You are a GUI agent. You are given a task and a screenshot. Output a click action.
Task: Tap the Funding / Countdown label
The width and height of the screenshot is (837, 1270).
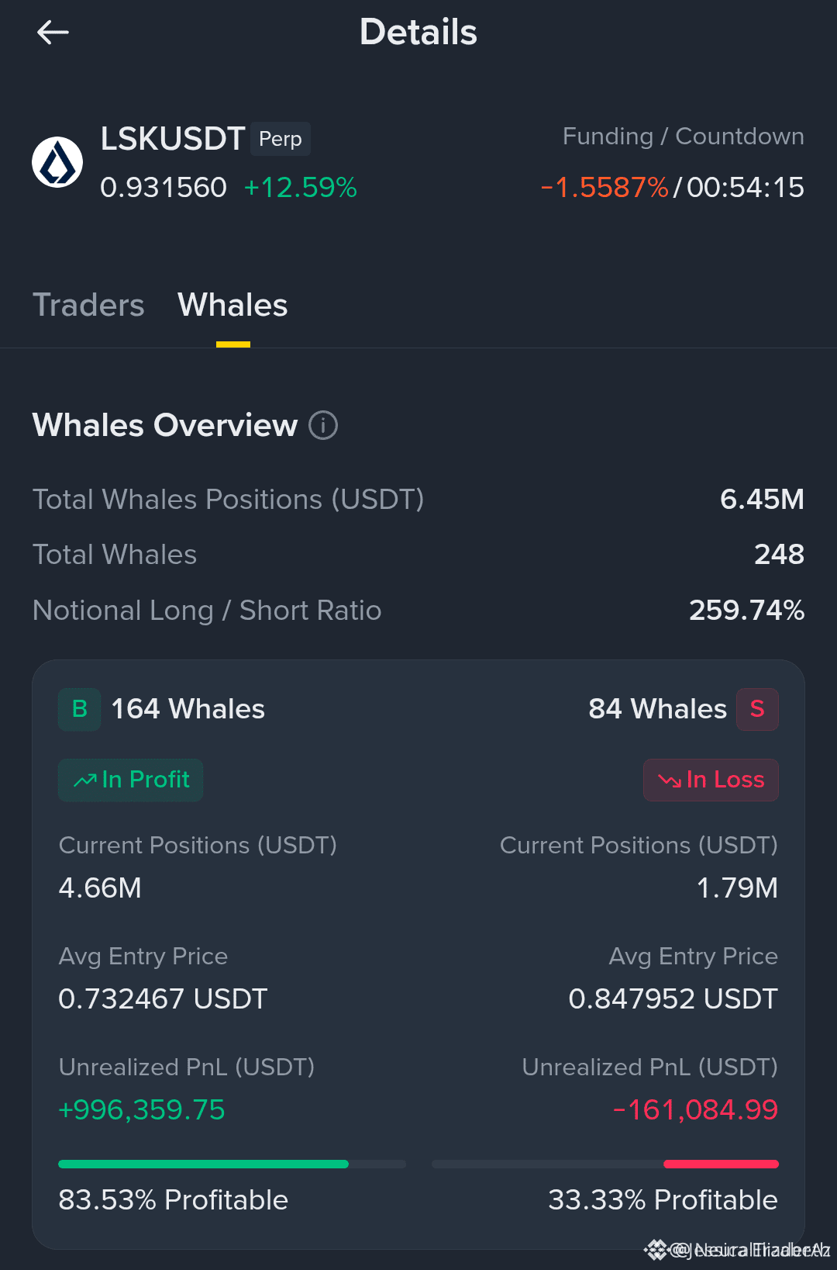point(684,137)
